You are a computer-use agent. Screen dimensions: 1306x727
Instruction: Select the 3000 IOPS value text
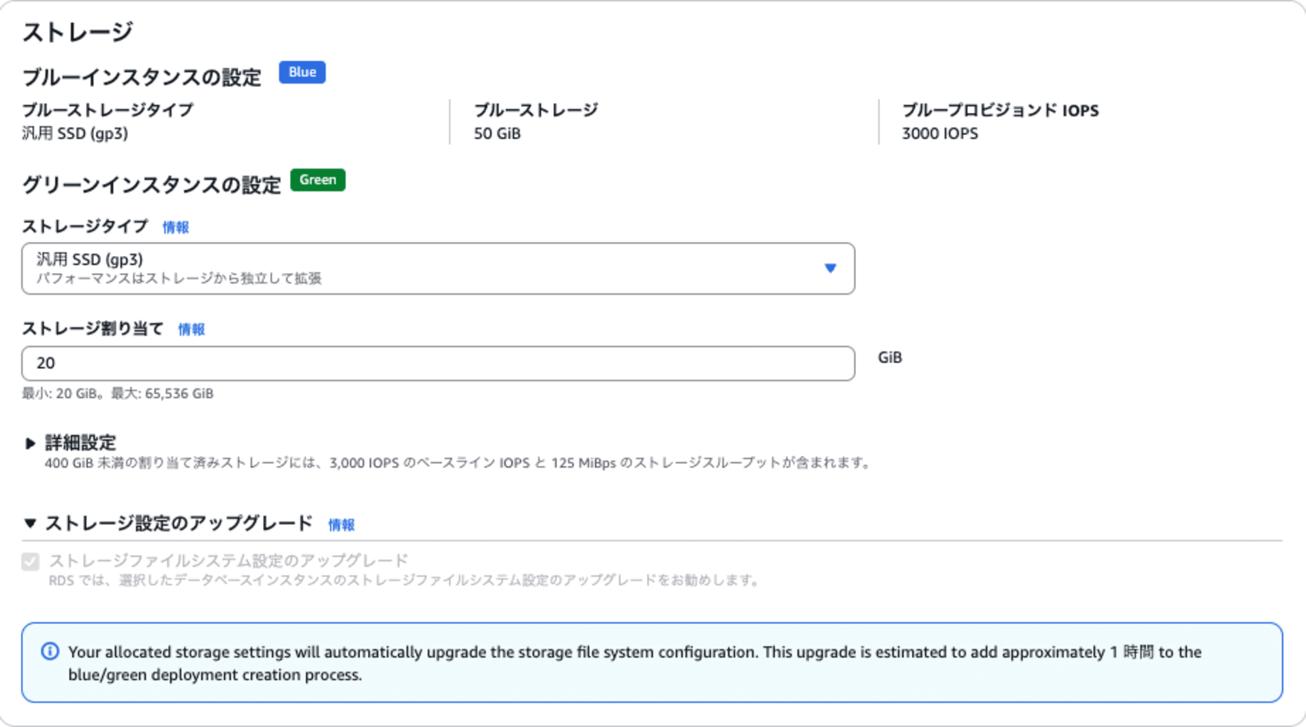pyautogui.click(x=940, y=133)
